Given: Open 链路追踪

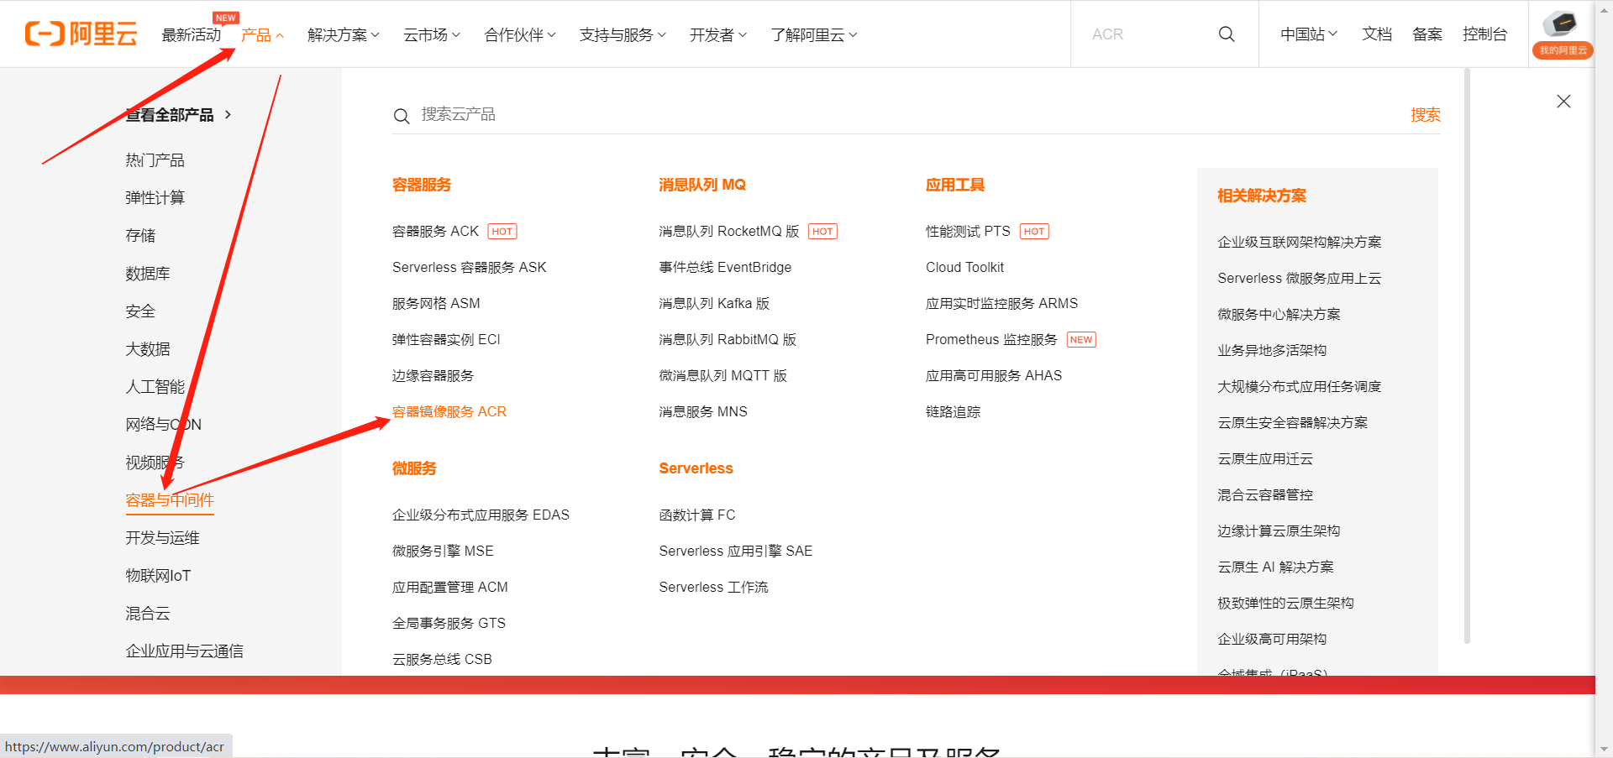Looking at the screenshot, I should tap(953, 412).
